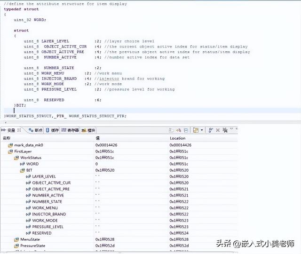Select the FirstLayer variable row
The width and height of the screenshot is (301, 254).
pos(119,151)
